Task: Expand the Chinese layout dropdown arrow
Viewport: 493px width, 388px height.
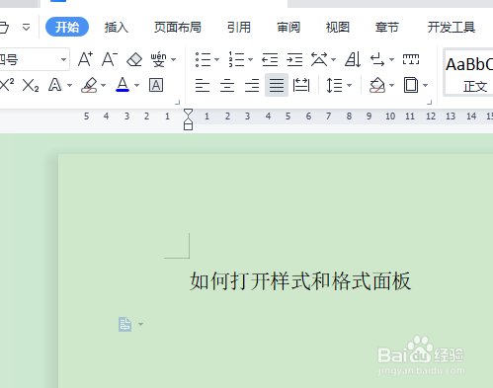Action: pyautogui.click(x=333, y=60)
